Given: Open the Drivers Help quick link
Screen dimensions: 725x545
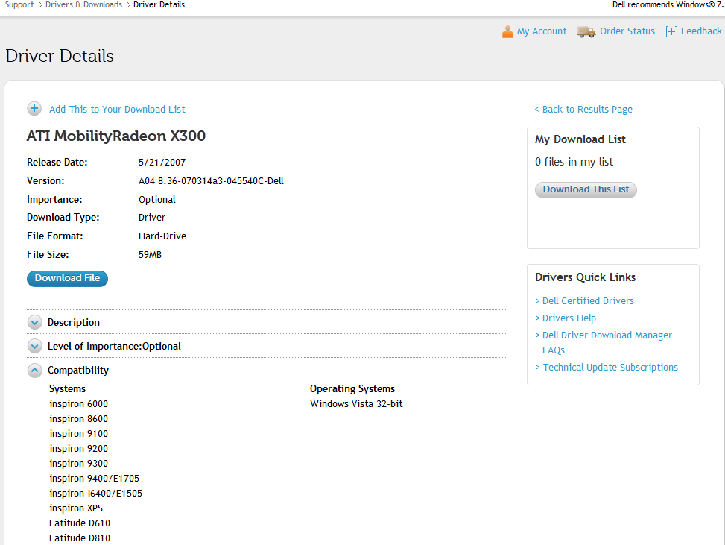Looking at the screenshot, I should tap(569, 318).
